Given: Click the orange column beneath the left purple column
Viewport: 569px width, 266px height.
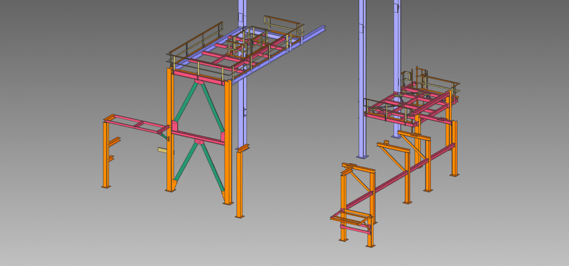Looking at the screenshot, I should pos(239,183).
